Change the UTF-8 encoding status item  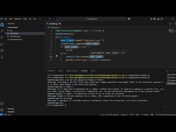(x=131, y=115)
